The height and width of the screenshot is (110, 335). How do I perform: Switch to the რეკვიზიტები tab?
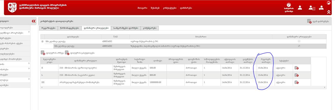pyautogui.click(x=48, y=28)
